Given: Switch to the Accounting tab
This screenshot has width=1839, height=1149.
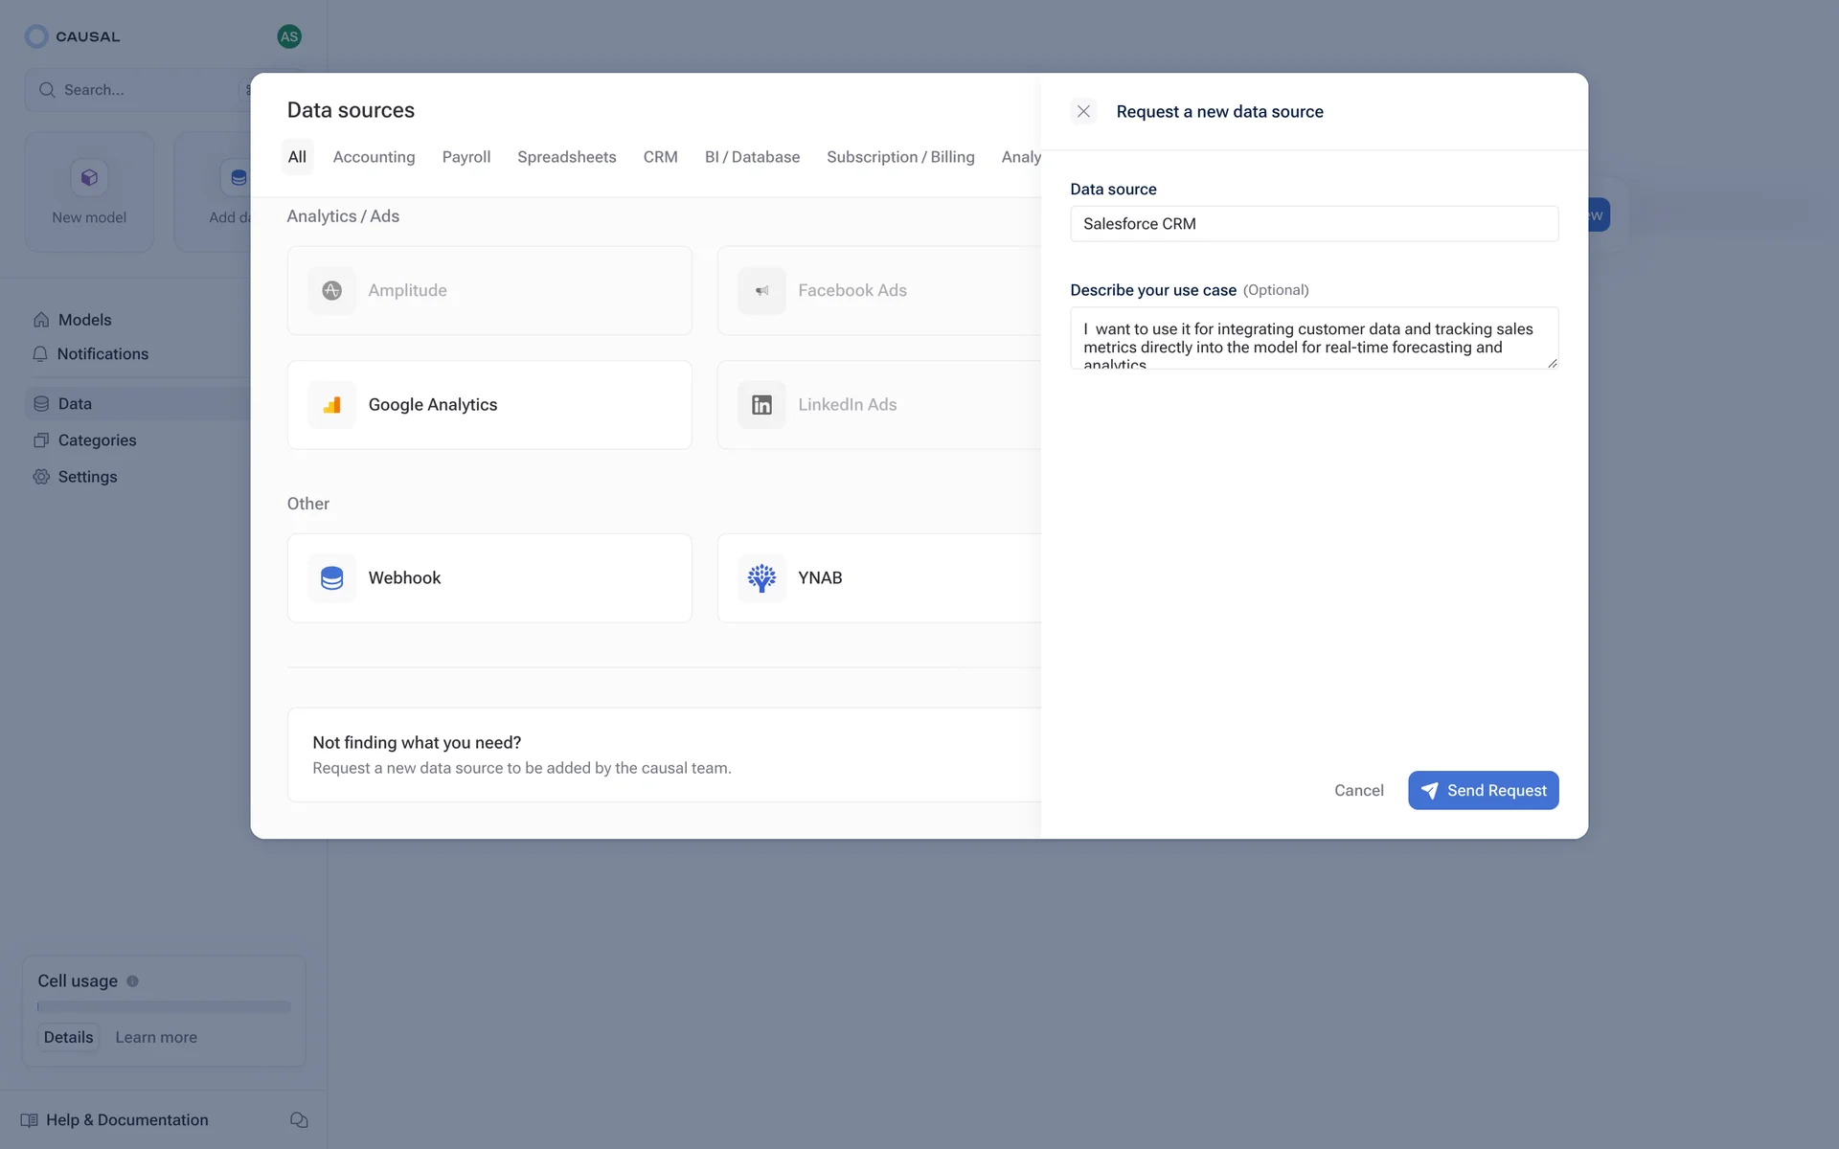Looking at the screenshot, I should coord(374,157).
